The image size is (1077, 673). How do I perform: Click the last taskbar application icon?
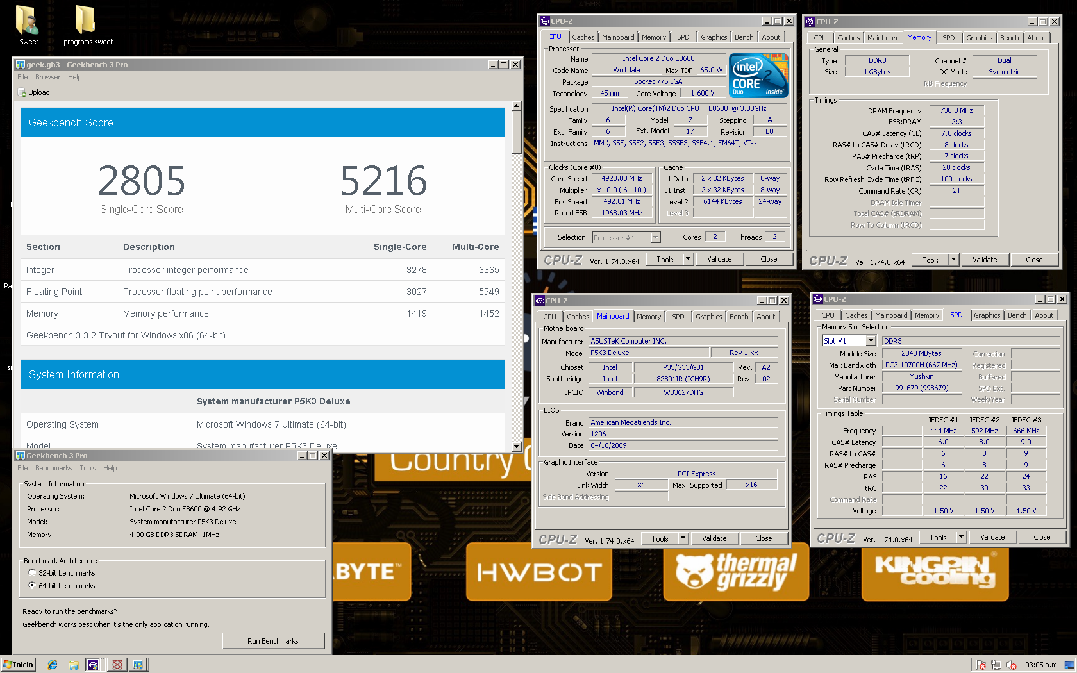[138, 665]
